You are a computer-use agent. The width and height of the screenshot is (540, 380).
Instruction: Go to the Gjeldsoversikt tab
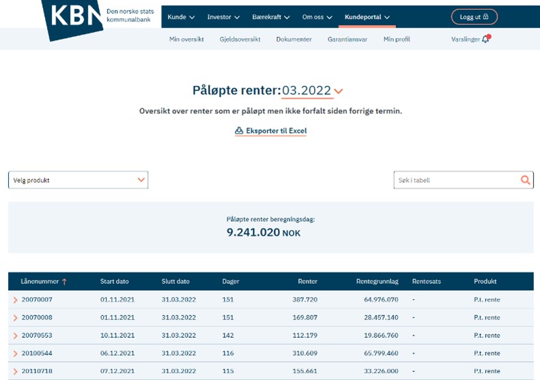(240, 40)
